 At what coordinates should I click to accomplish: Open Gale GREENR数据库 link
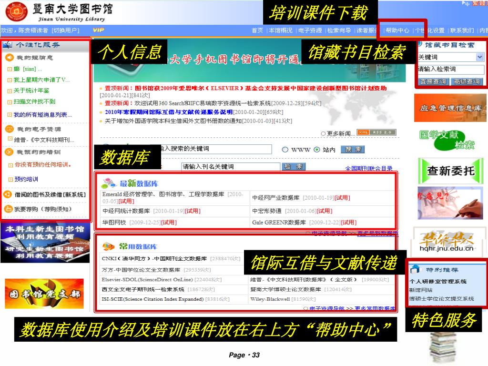(279, 223)
